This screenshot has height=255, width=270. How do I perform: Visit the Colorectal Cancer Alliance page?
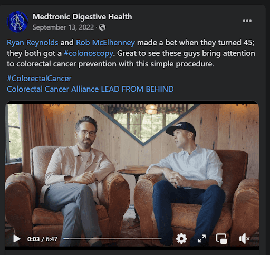coord(53,89)
